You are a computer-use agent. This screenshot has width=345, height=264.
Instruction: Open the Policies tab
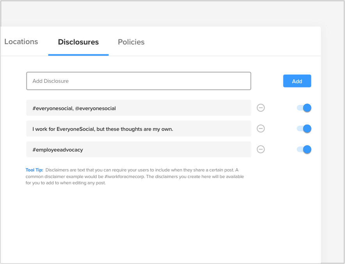(131, 42)
